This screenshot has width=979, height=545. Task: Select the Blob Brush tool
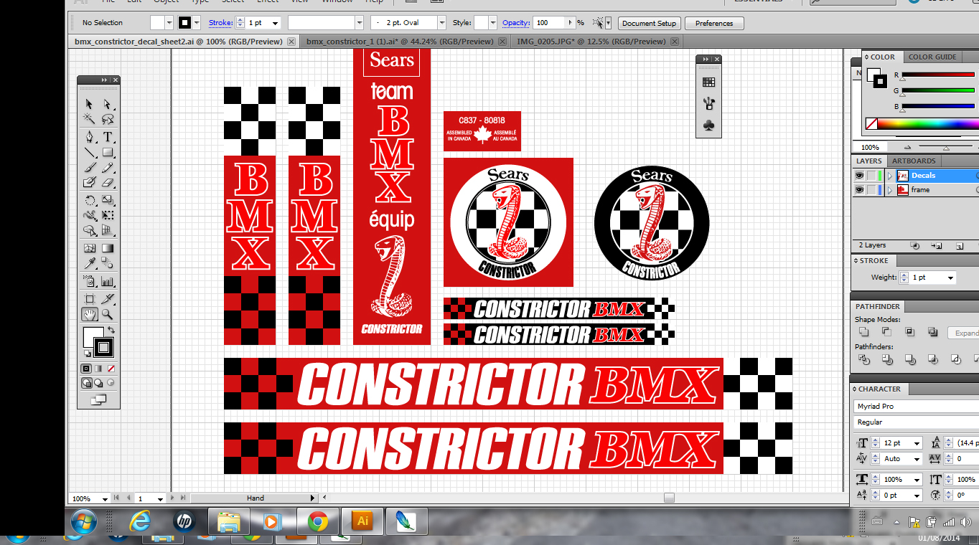90,183
